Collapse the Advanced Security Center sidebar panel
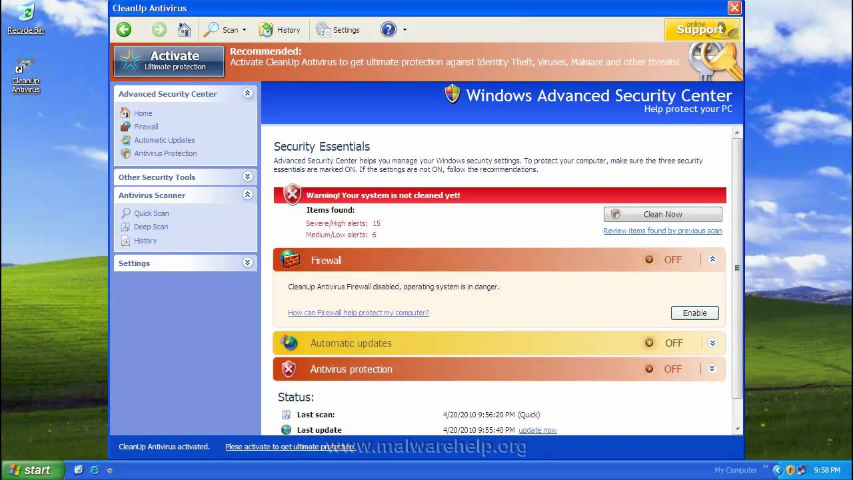 pos(247,93)
